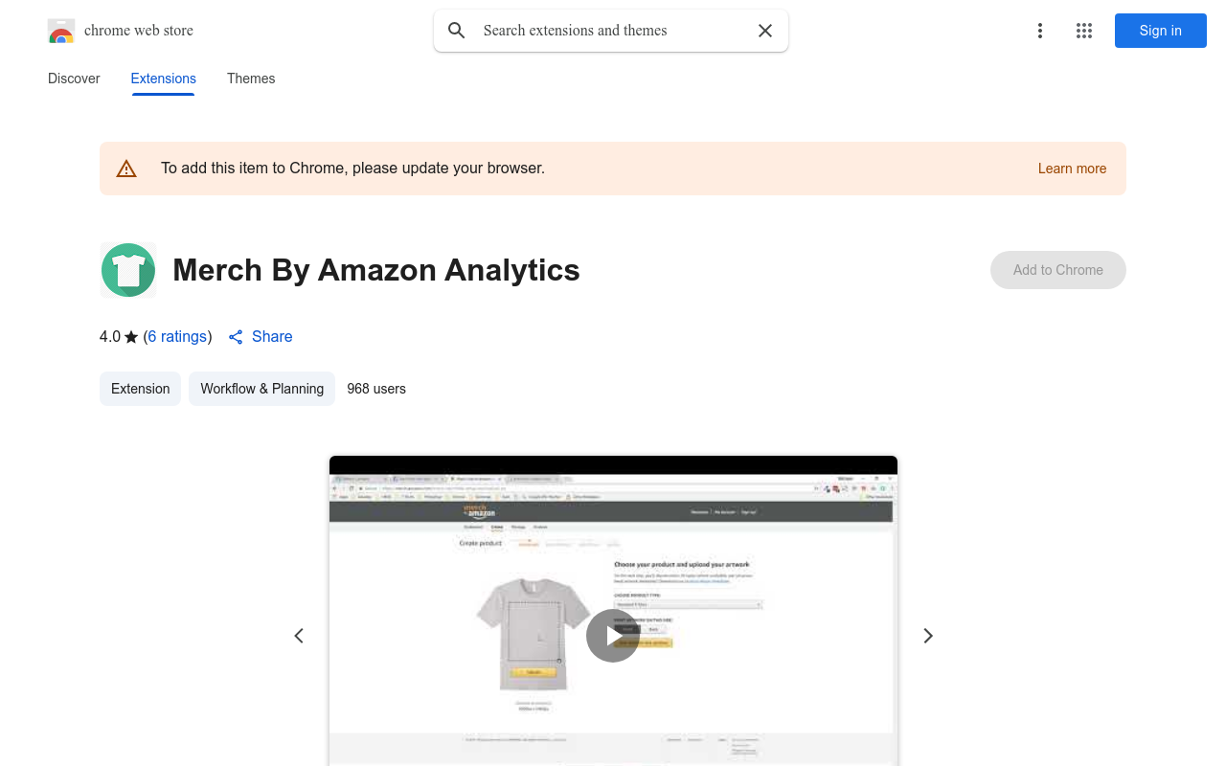This screenshot has width=1226, height=766.
Task: Open the 6 ratings link
Action: click(x=177, y=336)
